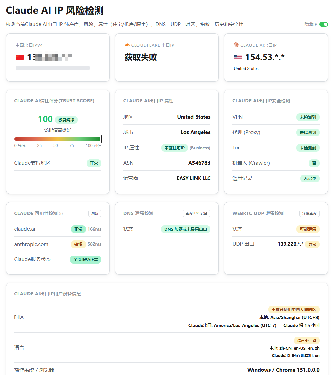This screenshot has height=375, width=335.
Task: Click the 机器人 (Crawler) 否 badge
Action: click(x=314, y=163)
